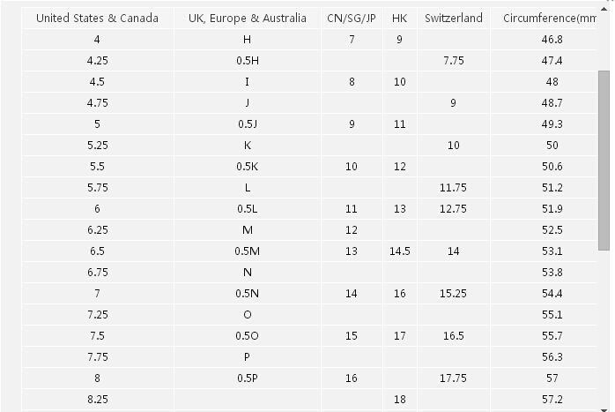Viewport: 615px width, 412px height.
Task: Select the Switzerland 11.75 cell
Action: [x=453, y=188]
